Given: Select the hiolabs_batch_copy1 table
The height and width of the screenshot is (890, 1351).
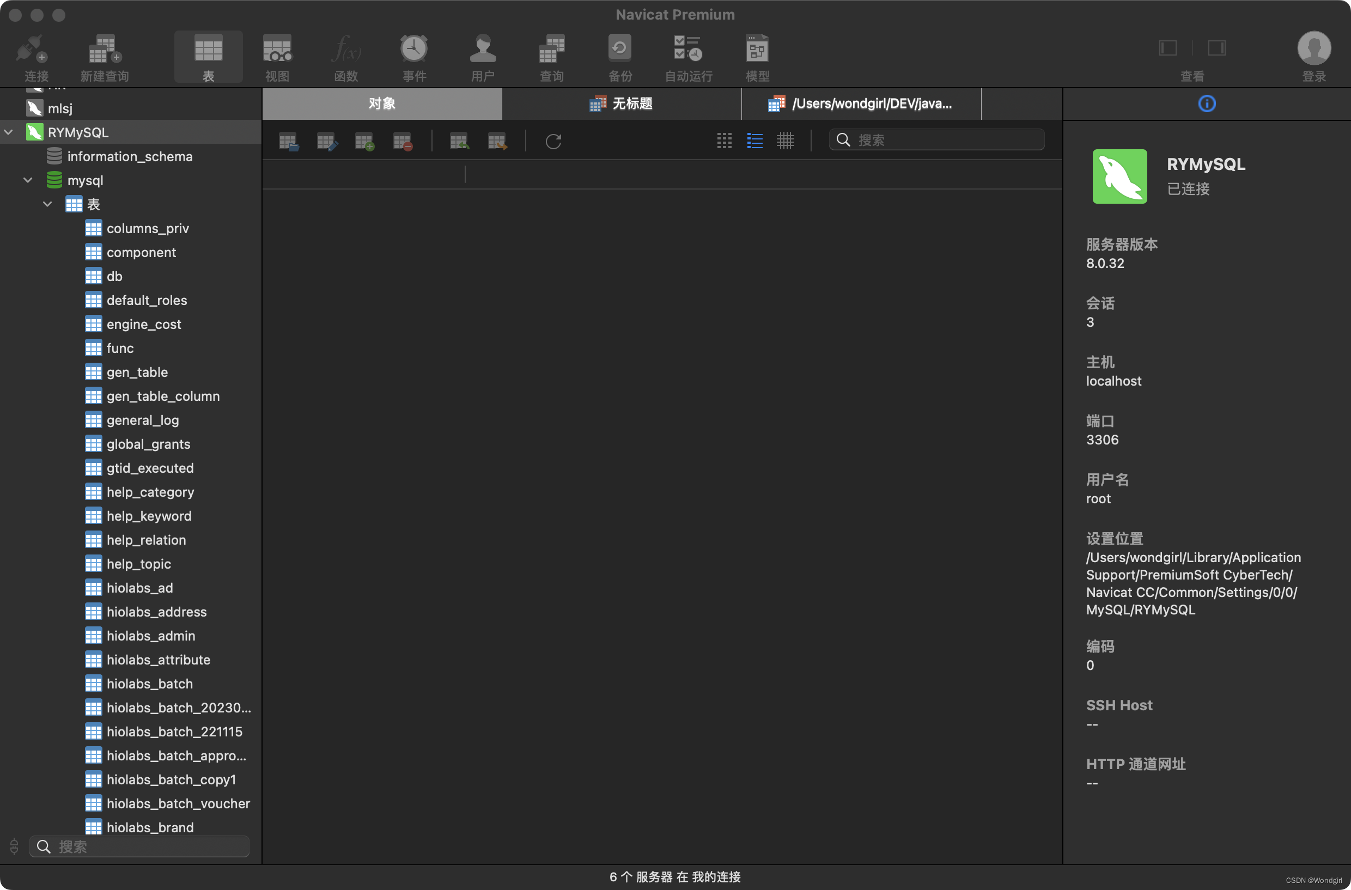Looking at the screenshot, I should click(131, 779).
